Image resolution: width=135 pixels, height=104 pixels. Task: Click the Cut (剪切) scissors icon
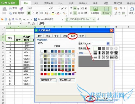(x=11, y=8)
